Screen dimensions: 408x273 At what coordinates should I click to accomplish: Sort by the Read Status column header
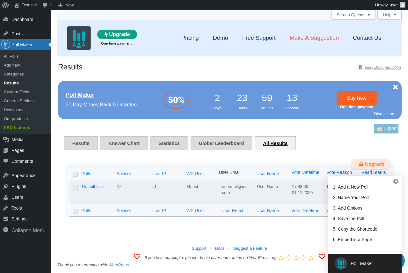[374, 172]
